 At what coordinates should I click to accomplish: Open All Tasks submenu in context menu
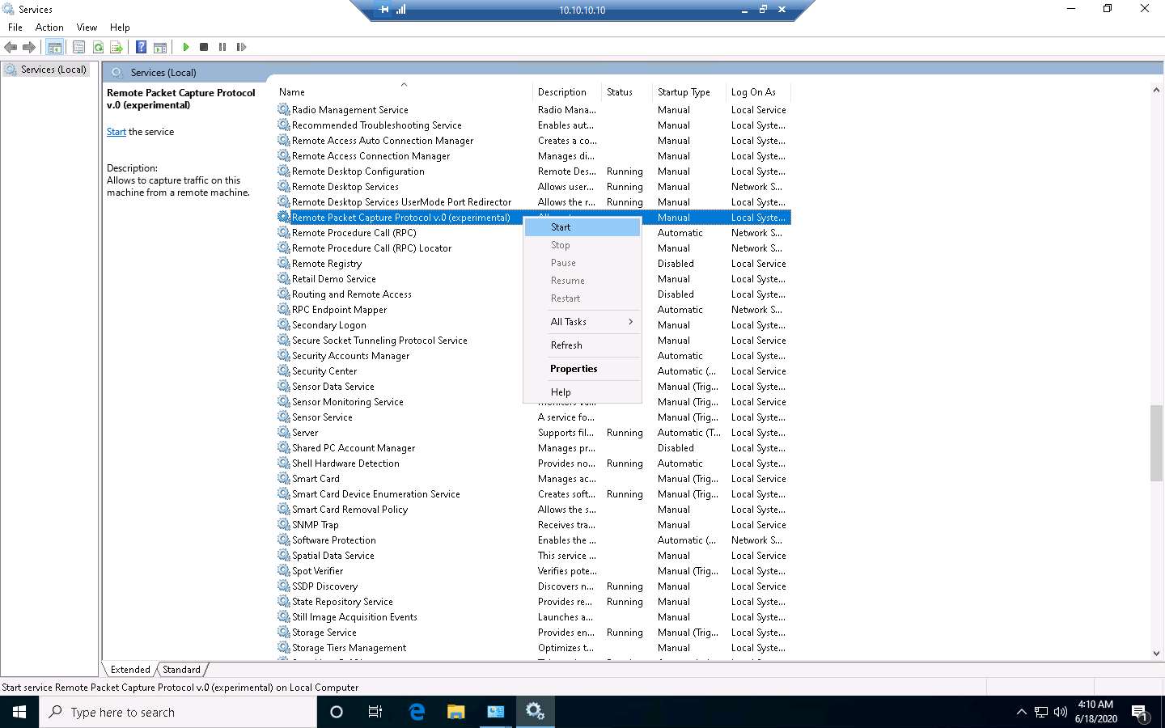582,322
